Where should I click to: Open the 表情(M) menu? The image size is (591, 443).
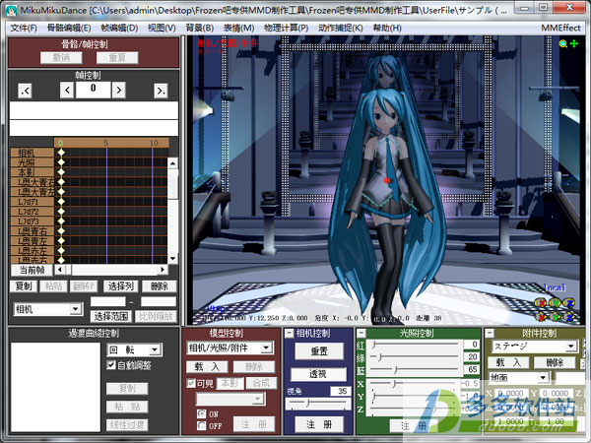pyautogui.click(x=238, y=28)
